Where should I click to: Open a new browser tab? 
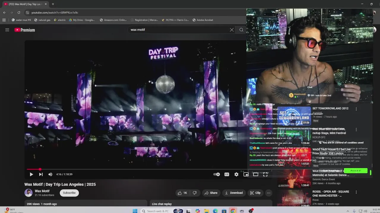click(x=53, y=4)
